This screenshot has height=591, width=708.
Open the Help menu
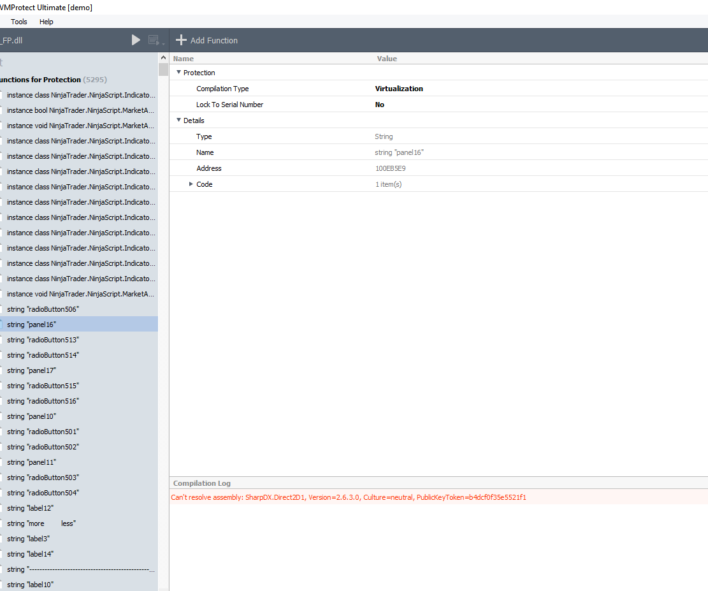47,22
